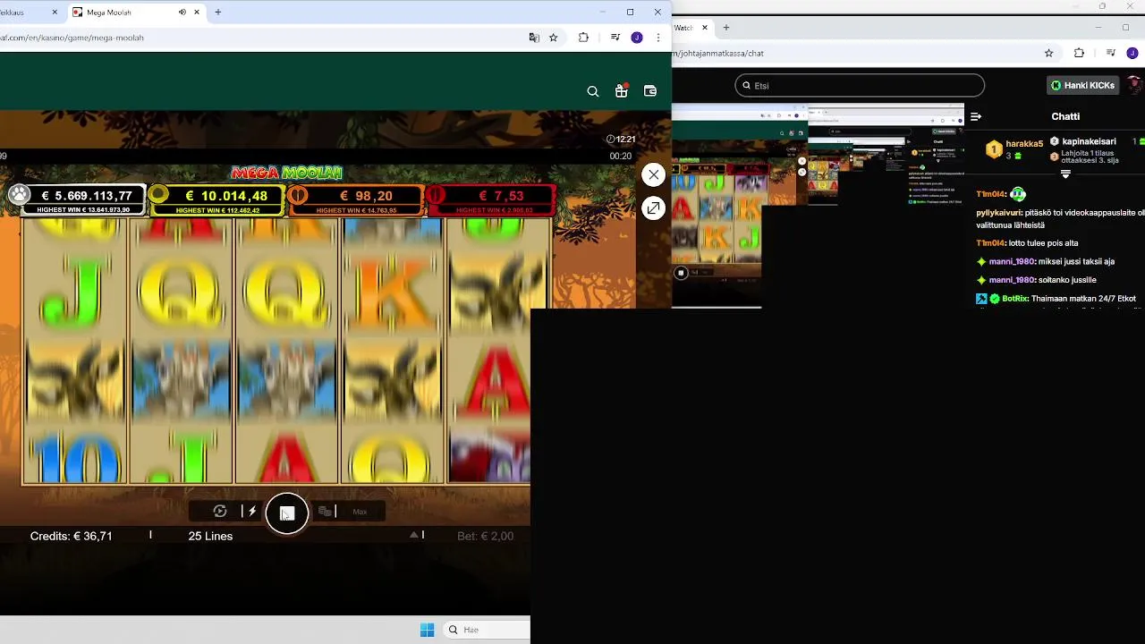This screenshot has height=644, width=1145.
Task: Click the session clock showing 12:21
Action: click(x=621, y=139)
